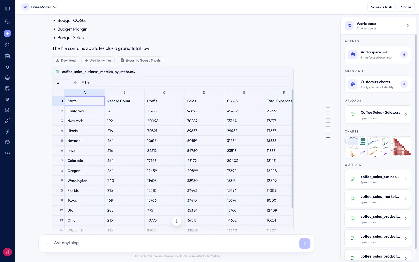The height and width of the screenshot is (262, 419).
Task: Open the grid dashboard sidebar icon
Action: pyautogui.click(x=7, y=45)
